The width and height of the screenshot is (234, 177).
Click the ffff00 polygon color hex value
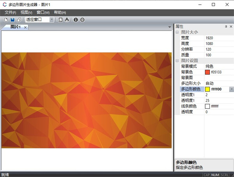click(216, 89)
